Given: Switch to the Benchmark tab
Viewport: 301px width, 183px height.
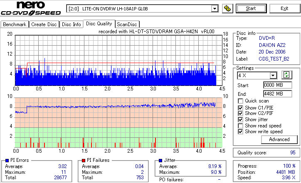Looking at the screenshot, I should [15, 24].
